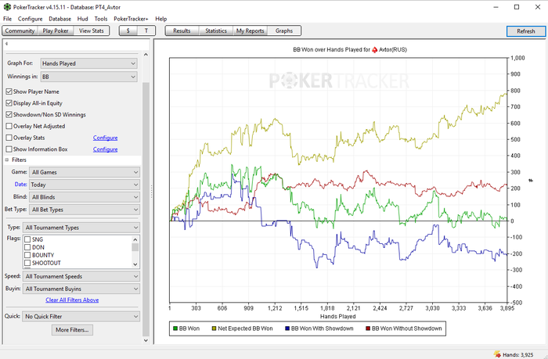Click yellow Net Expected BB Won swatch
Viewport: 548px width, 359px height.
tap(215, 328)
